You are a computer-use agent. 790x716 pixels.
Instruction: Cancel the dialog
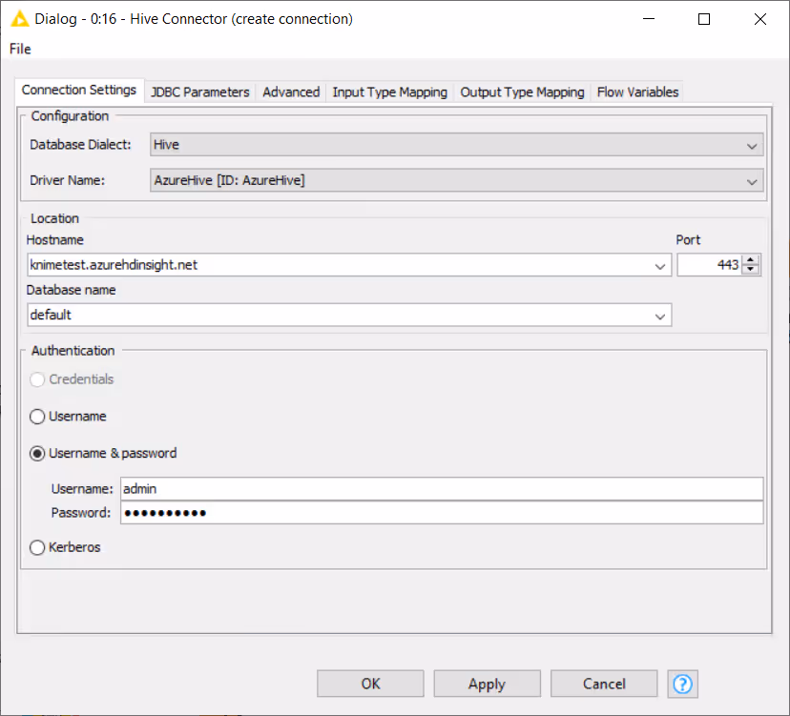pyautogui.click(x=604, y=684)
